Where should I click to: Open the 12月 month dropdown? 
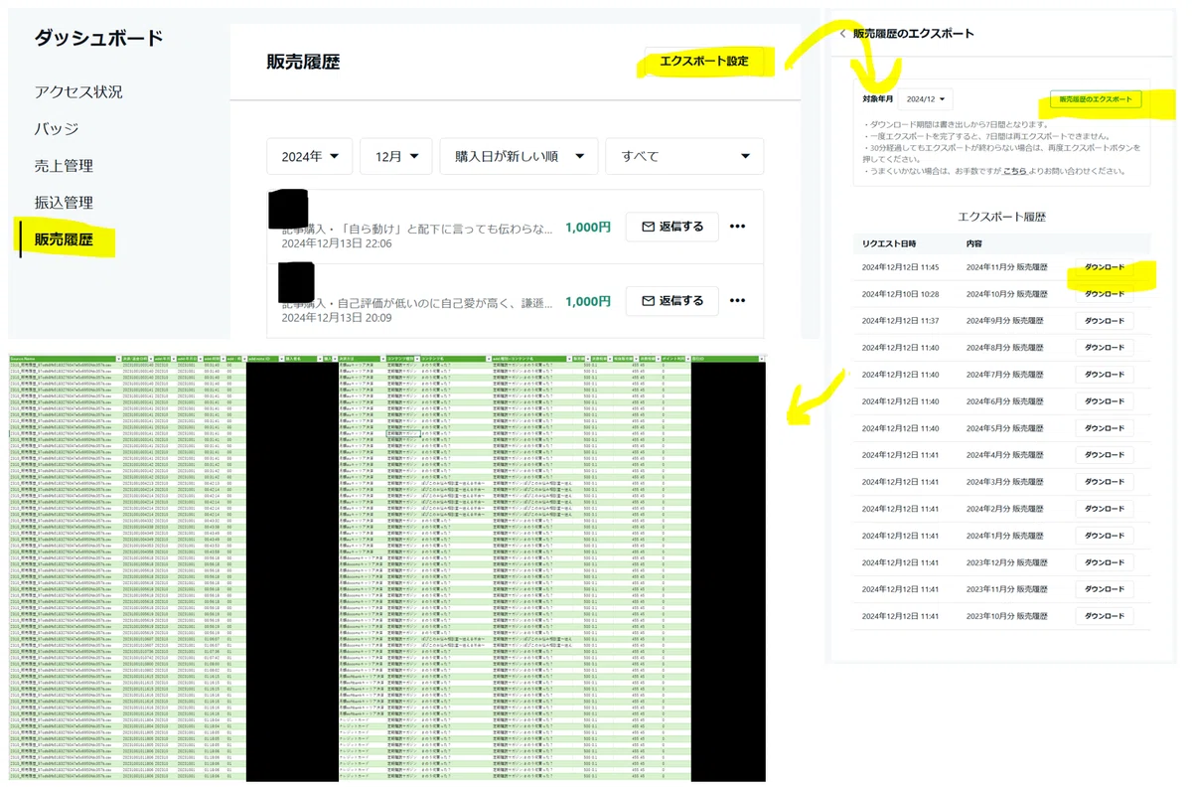click(395, 156)
